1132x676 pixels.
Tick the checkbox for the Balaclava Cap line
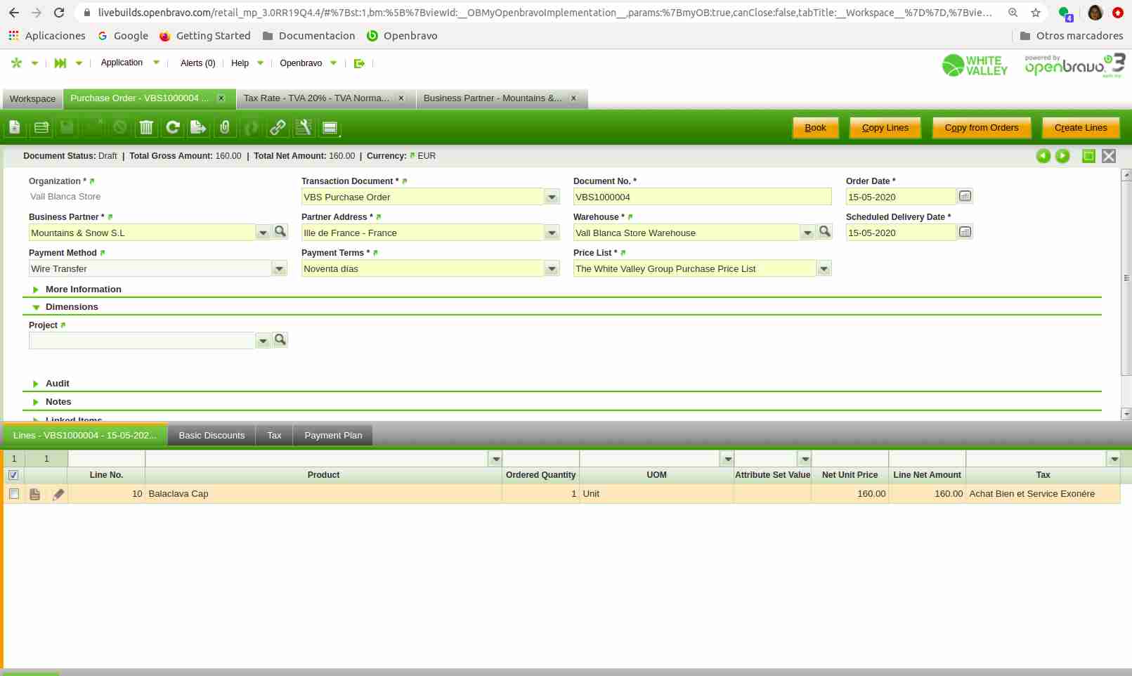pos(13,494)
